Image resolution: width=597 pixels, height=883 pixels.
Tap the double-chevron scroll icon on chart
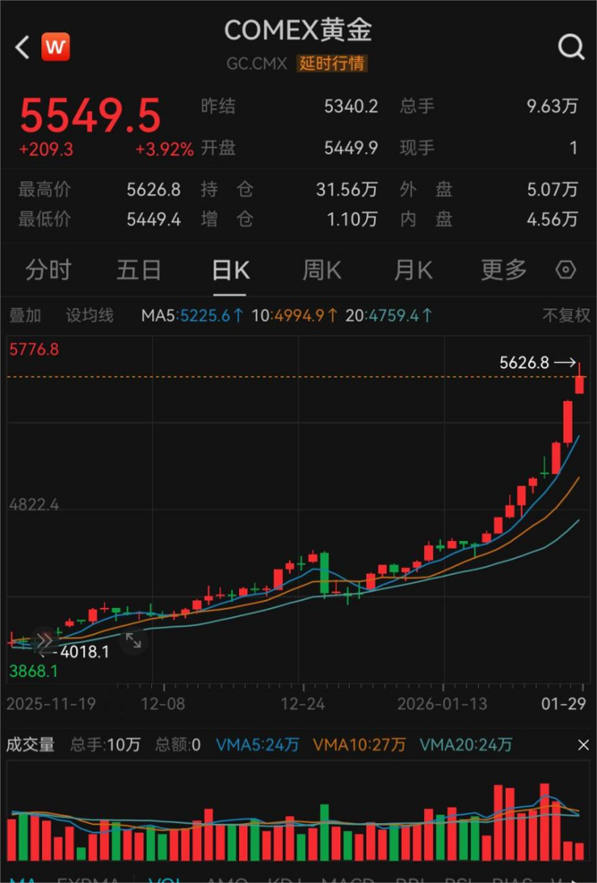[x=44, y=640]
